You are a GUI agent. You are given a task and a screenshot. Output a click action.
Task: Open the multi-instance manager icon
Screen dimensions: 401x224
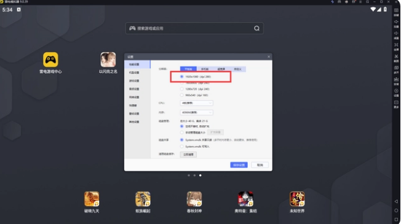click(396, 69)
